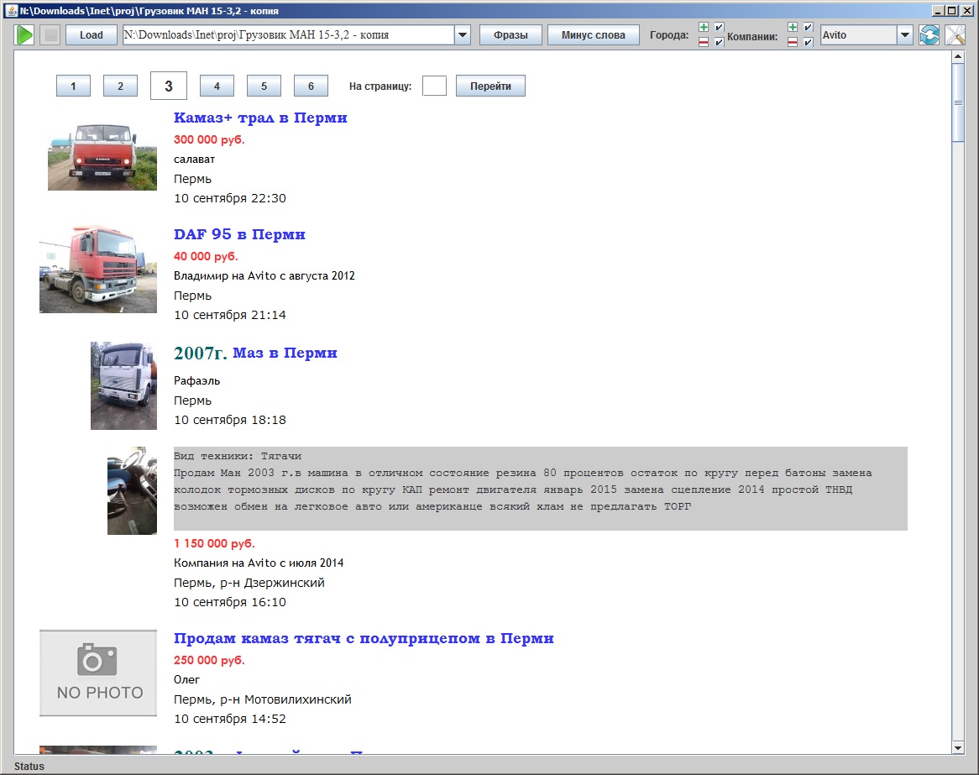This screenshot has width=979, height=775.
Task: Click the NO PHOTO placeholder image
Action: click(98, 673)
